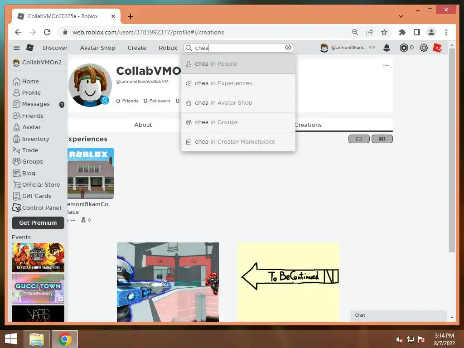Click the muted volume tray icon

tap(399, 339)
